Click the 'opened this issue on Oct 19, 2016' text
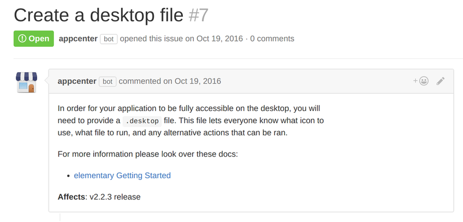Image resolution: width=463 pixels, height=222 pixels. (x=181, y=39)
